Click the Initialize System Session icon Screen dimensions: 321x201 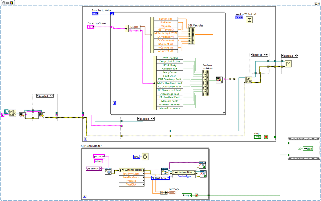pos(108,171)
